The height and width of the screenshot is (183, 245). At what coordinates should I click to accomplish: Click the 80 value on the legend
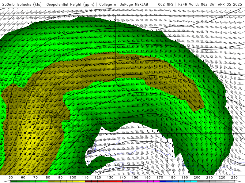pos(48,178)
